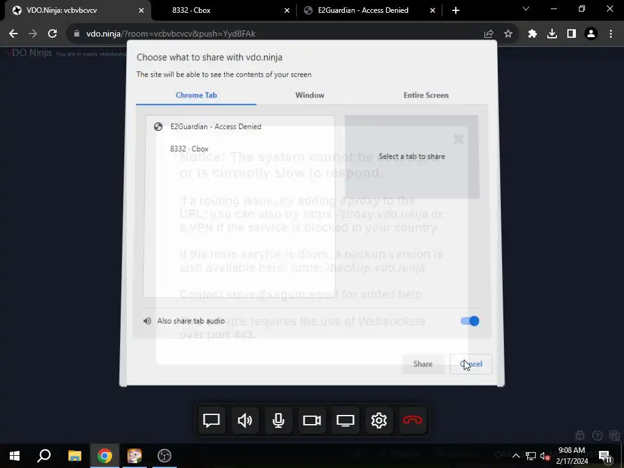Switch to 8332 · Cbox browser tab
This screenshot has width=624, height=468.
coord(223,10)
